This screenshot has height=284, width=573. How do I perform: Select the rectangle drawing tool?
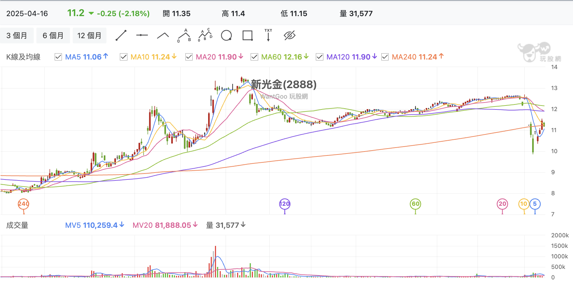pos(248,35)
